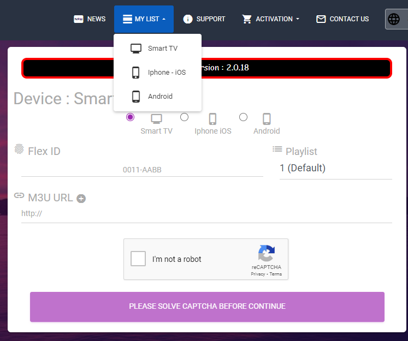Click the Activation shopping cart icon

point(247,19)
